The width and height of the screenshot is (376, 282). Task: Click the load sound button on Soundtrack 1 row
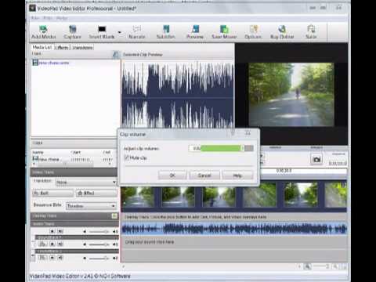tap(42, 244)
